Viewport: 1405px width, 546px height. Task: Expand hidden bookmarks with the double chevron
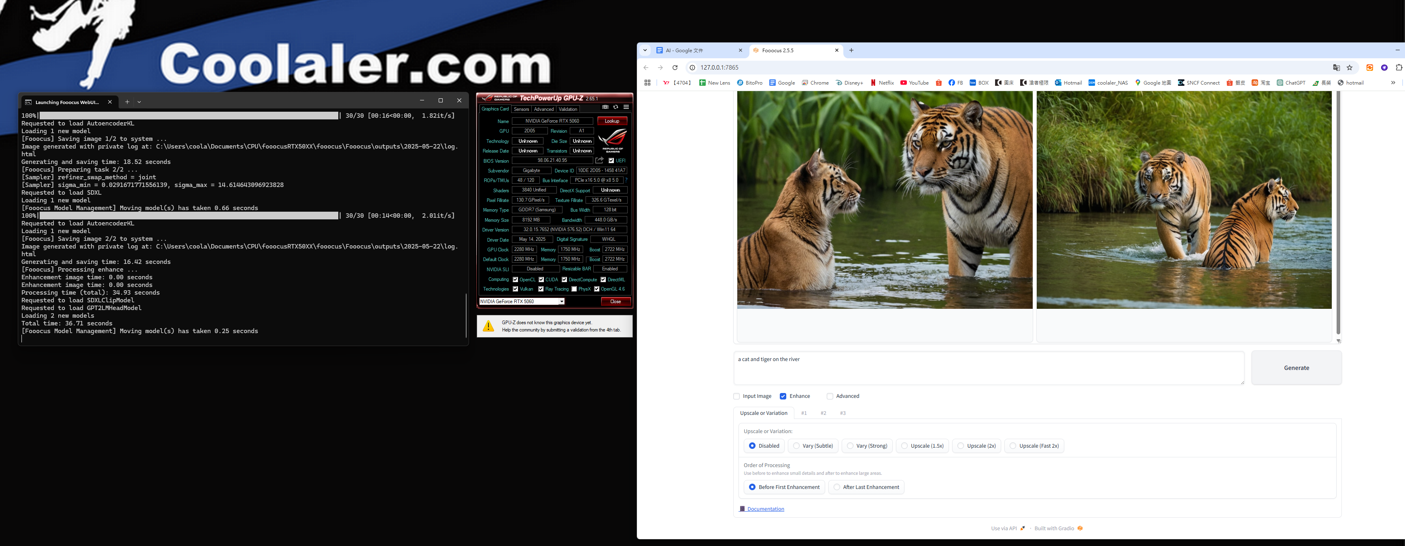click(1393, 83)
